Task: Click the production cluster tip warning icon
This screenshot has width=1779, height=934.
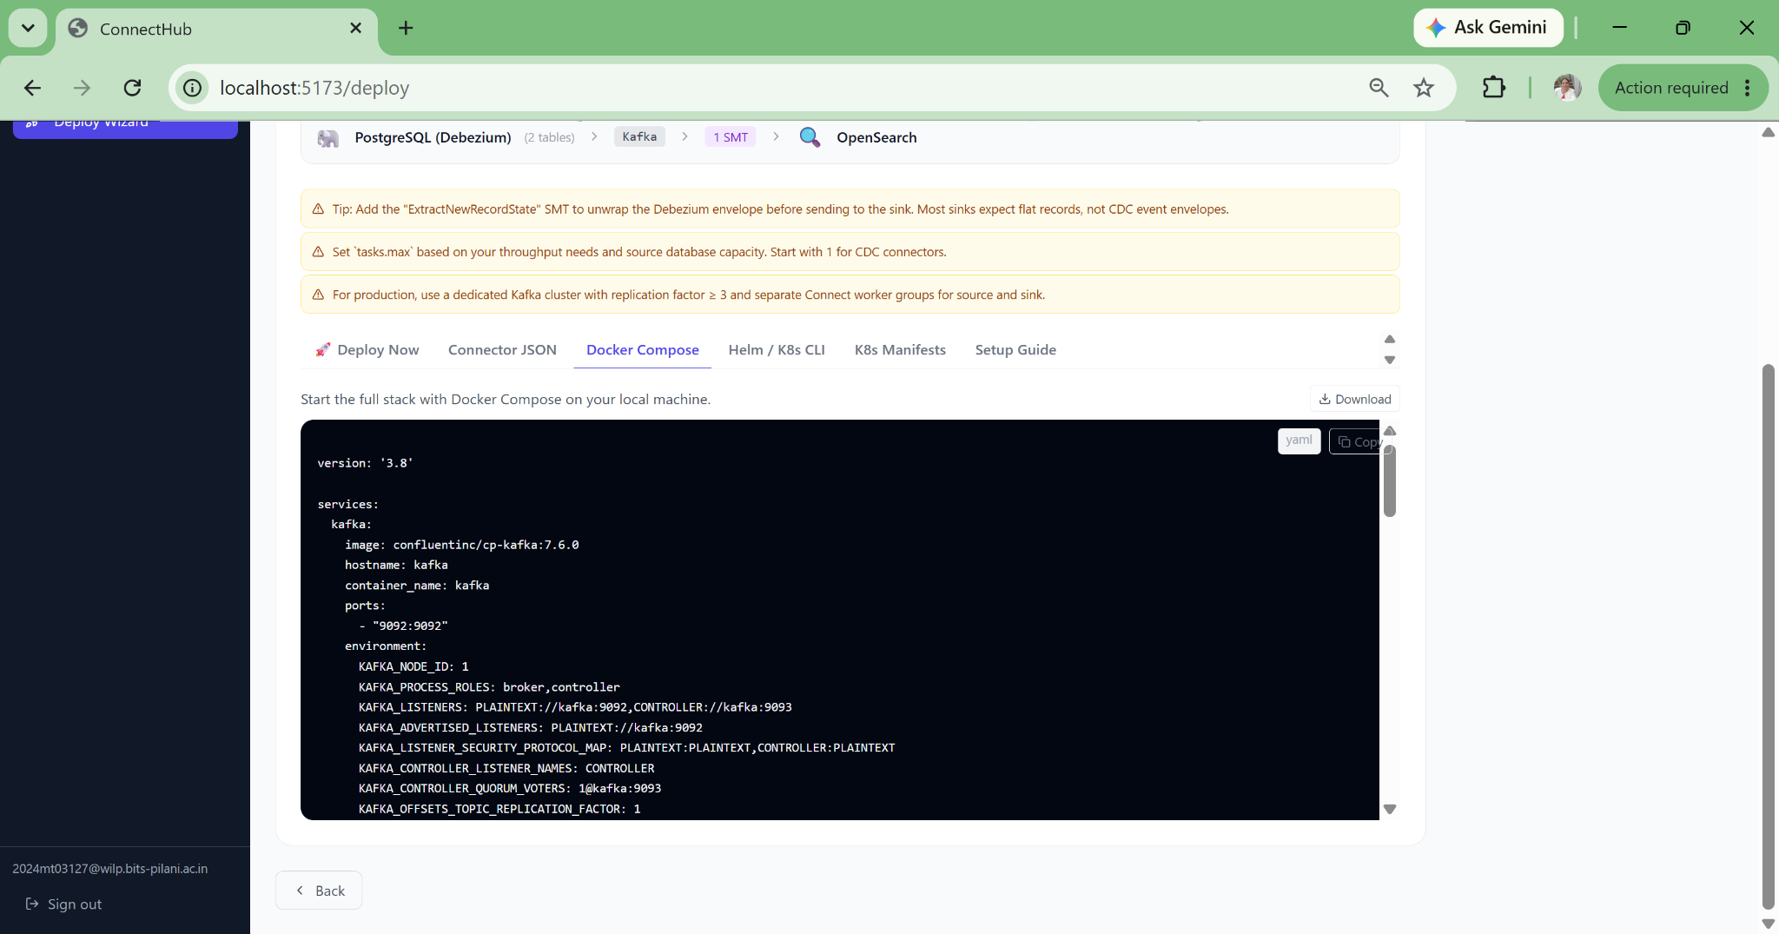Action: point(318,295)
